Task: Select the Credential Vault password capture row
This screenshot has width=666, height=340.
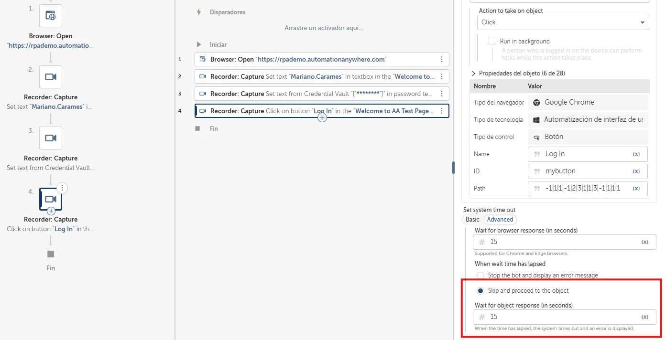Action: coord(322,94)
